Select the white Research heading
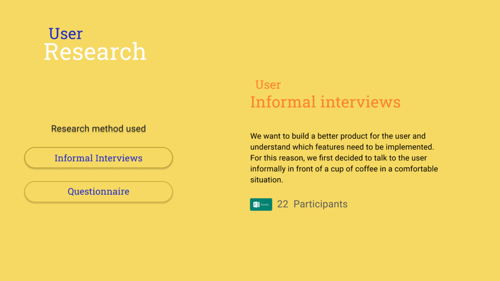This screenshot has width=500, height=281. pyautogui.click(x=95, y=51)
